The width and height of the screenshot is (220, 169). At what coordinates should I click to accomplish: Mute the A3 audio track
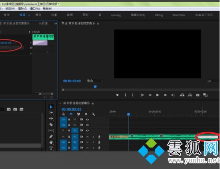point(87,148)
